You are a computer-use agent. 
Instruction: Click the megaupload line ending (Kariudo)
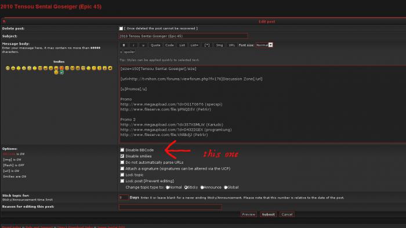pos(172,125)
